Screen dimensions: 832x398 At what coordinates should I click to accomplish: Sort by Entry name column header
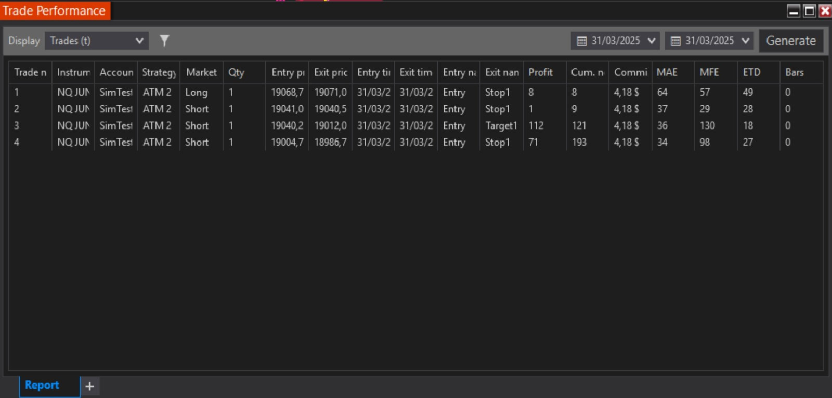pyautogui.click(x=459, y=72)
